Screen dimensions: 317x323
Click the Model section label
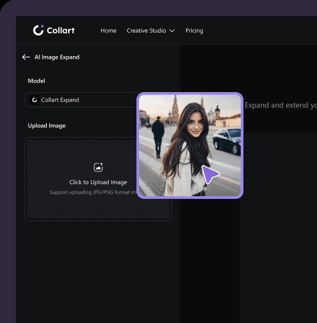point(36,81)
